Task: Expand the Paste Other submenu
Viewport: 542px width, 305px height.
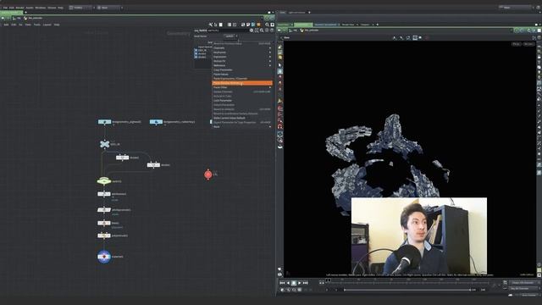Action: (x=242, y=87)
